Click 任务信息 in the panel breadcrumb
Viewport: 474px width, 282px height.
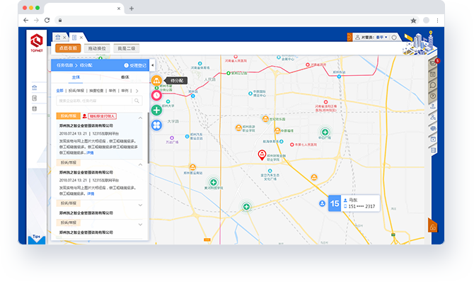click(64, 65)
